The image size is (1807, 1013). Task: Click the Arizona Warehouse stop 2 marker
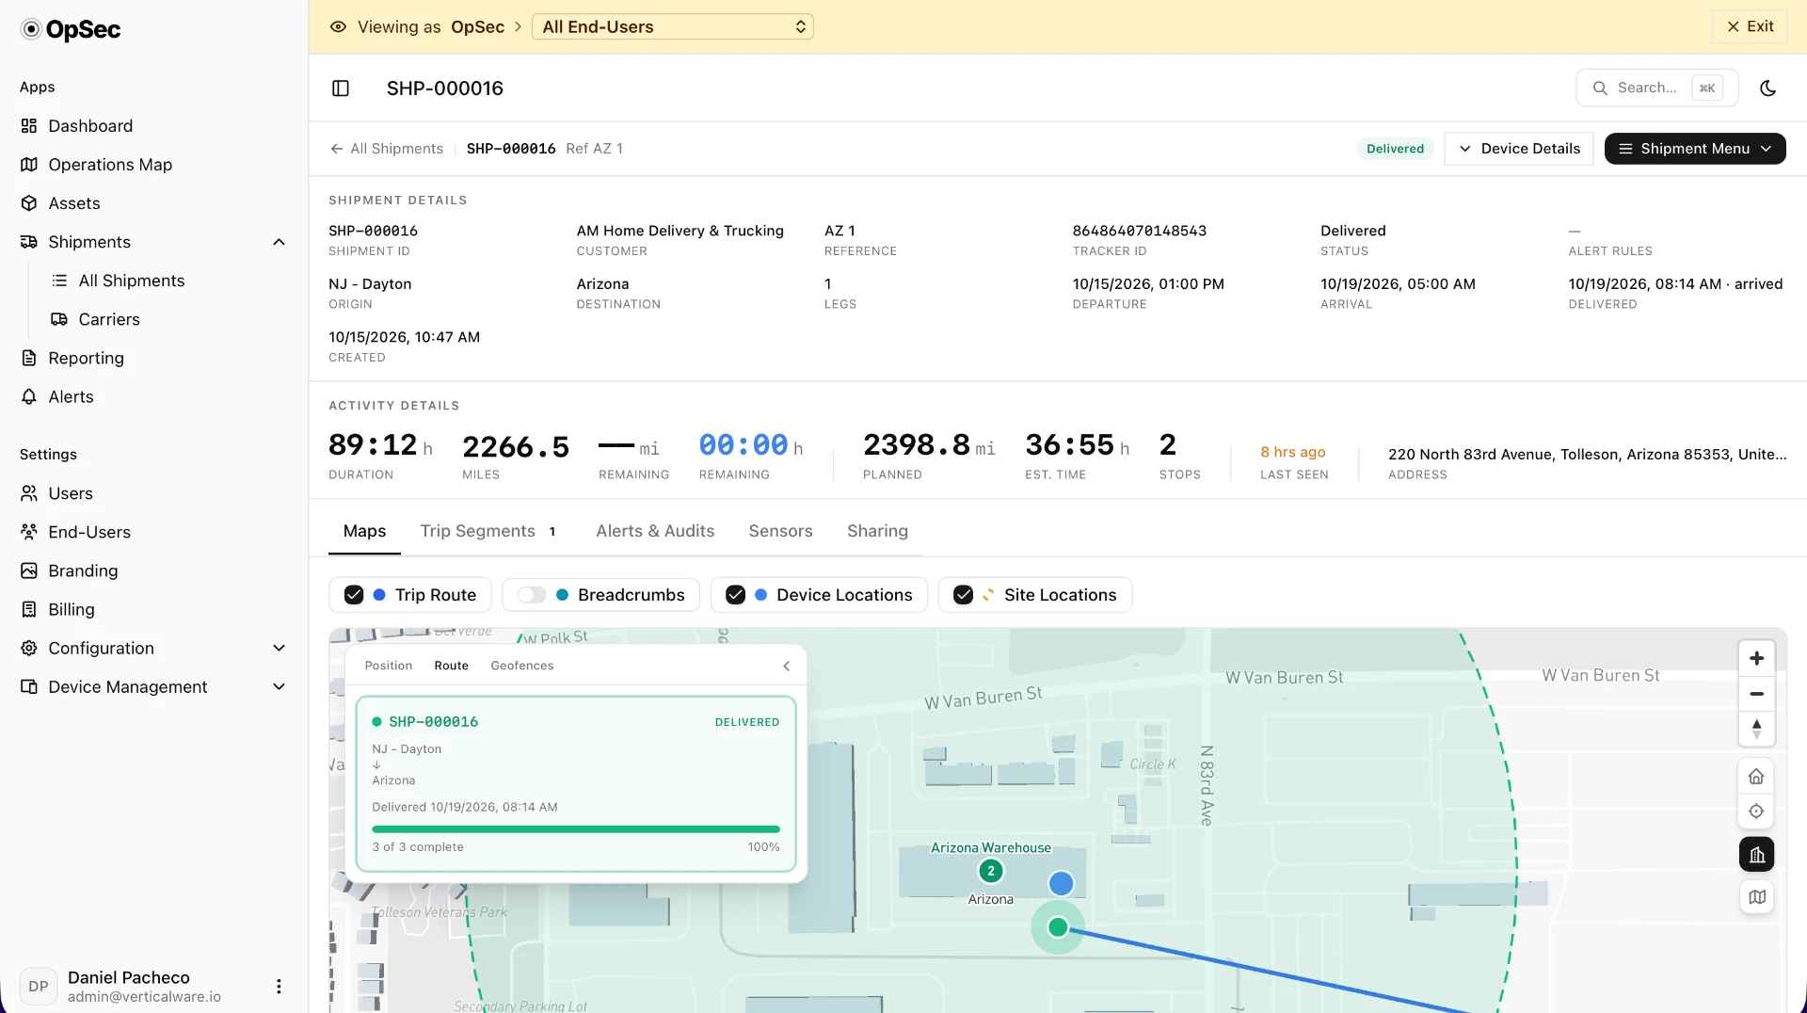(991, 871)
